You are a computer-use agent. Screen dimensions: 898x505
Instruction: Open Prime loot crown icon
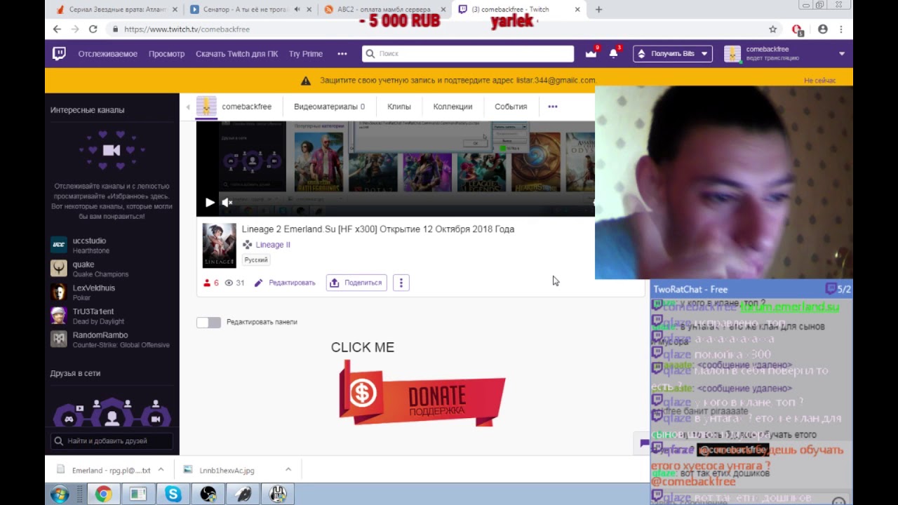591,53
